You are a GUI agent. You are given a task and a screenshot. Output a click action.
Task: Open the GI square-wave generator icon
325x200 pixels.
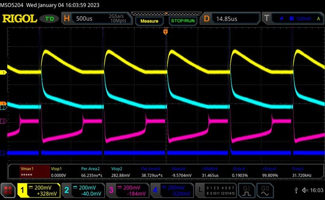point(246,191)
